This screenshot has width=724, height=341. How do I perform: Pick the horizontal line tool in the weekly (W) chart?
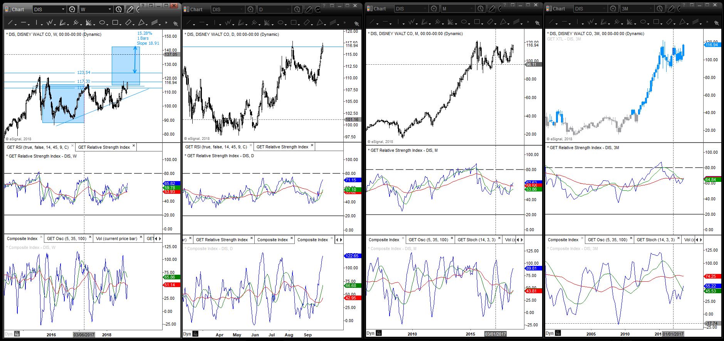[x=24, y=23]
